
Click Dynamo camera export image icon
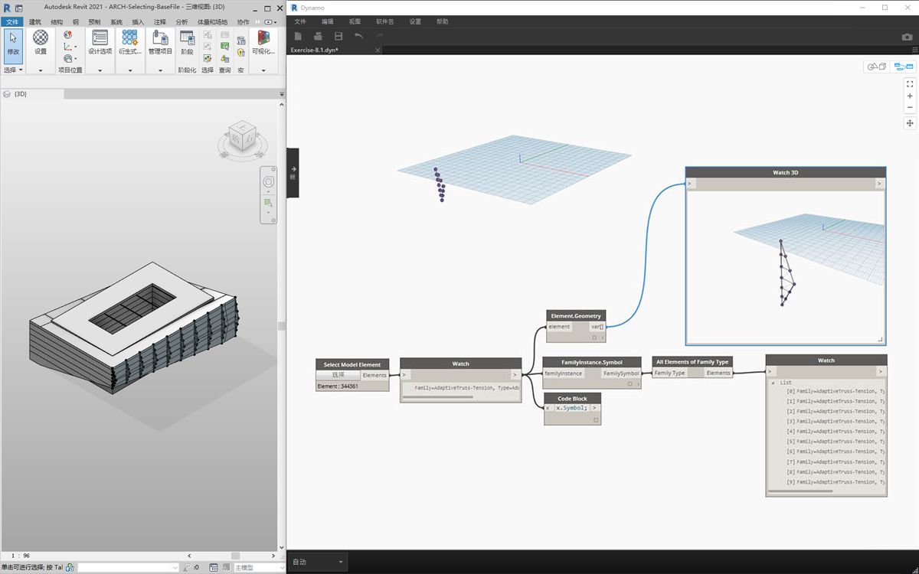[x=907, y=37]
